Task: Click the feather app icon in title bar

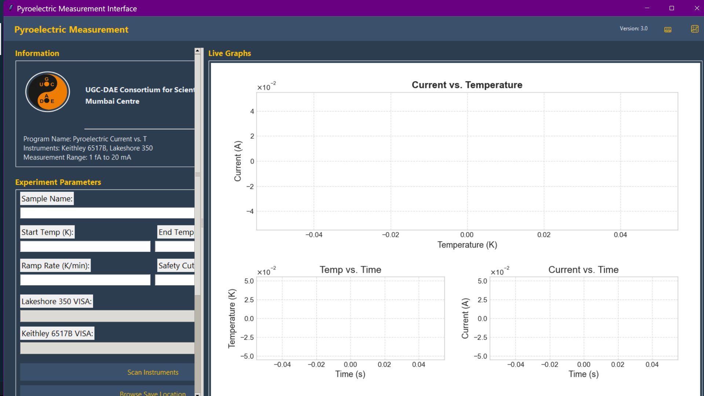Action: tap(11, 8)
